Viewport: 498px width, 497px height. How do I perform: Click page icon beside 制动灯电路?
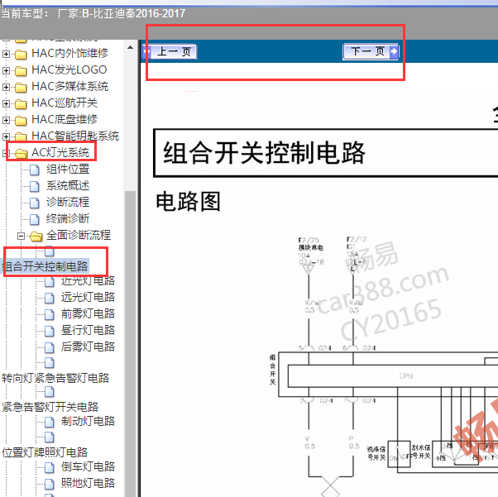[x=50, y=422]
